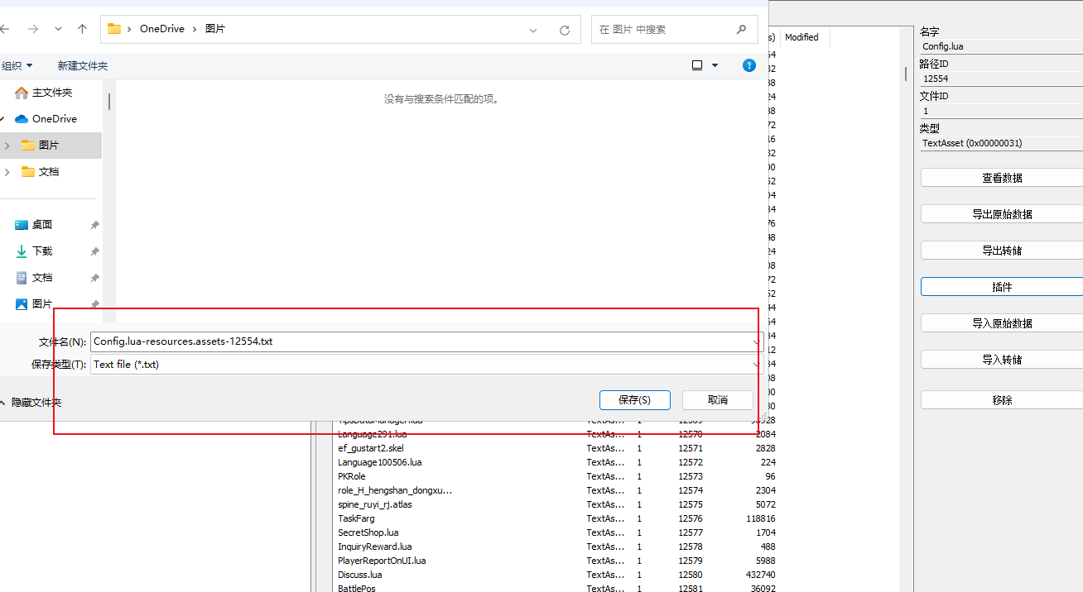Select ef_gustart2.skel row

click(x=556, y=448)
